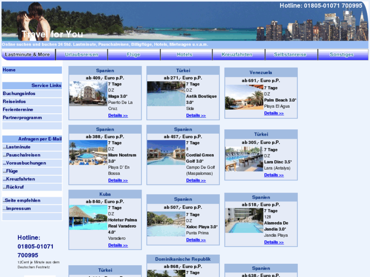Click the Sonstiges navigation tab
This screenshot has height=277, width=370.
point(343,54)
